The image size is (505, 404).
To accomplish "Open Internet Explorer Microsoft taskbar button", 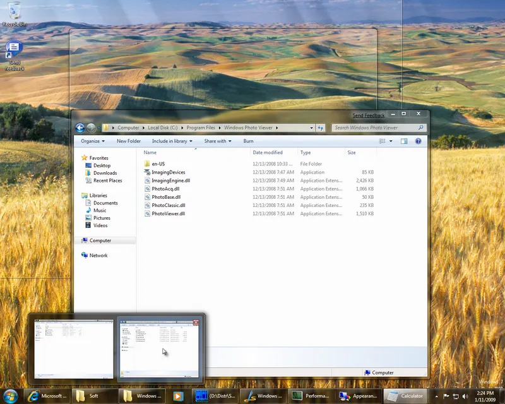I will 47,396.
